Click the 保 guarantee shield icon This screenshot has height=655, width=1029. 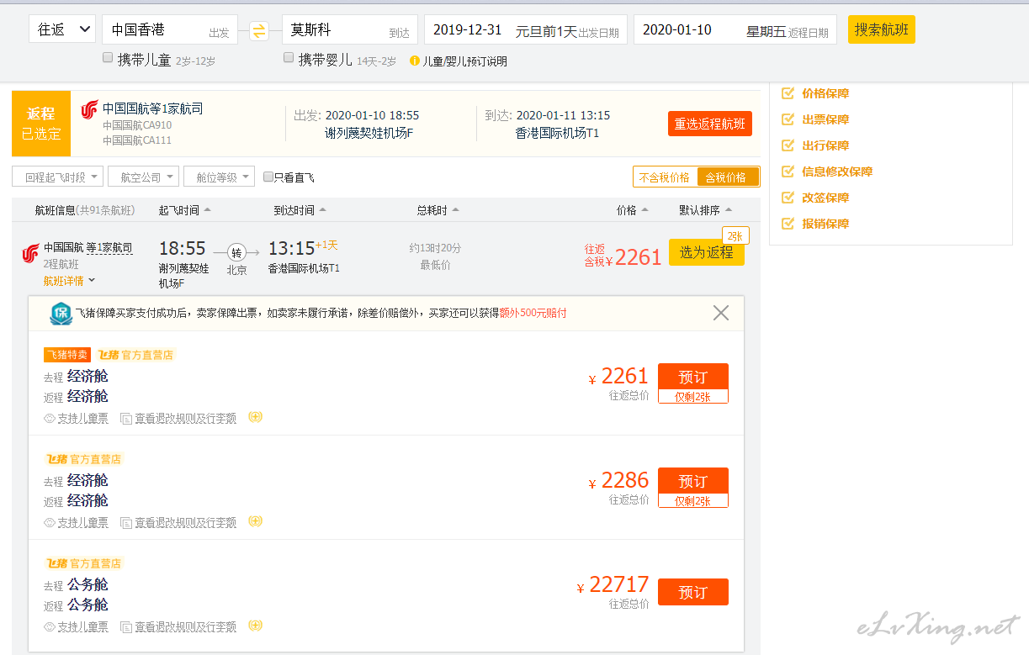point(61,314)
